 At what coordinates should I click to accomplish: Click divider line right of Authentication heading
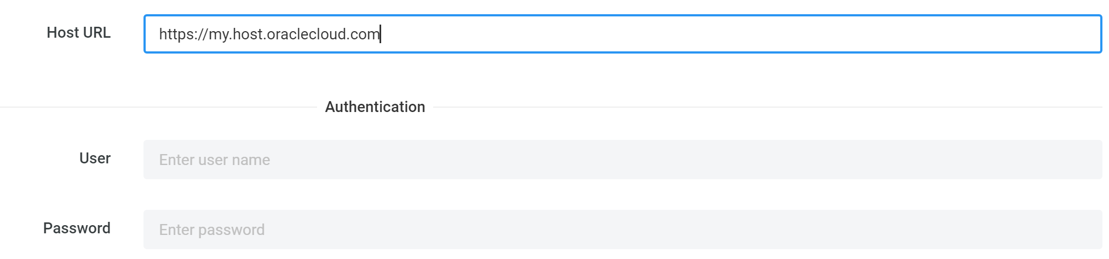coord(767,107)
